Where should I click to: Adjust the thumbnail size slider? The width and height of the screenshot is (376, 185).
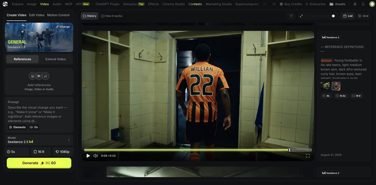pos(321,16)
